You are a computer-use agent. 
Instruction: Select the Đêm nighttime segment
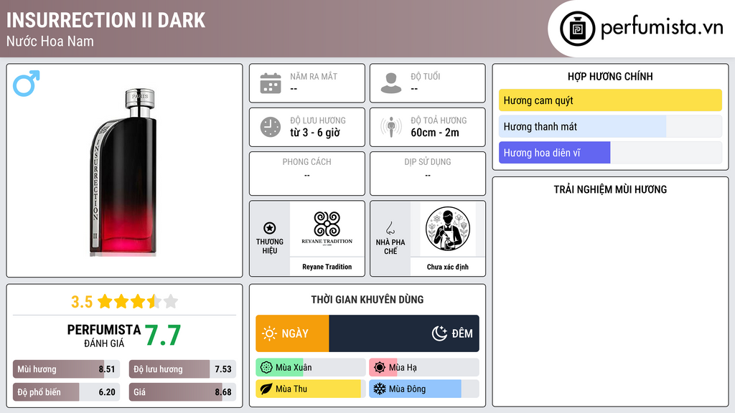point(404,333)
